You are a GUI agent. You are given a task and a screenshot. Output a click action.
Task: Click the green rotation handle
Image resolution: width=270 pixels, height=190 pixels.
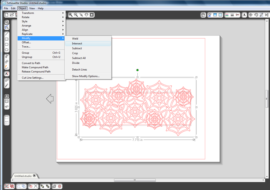tap(137, 70)
